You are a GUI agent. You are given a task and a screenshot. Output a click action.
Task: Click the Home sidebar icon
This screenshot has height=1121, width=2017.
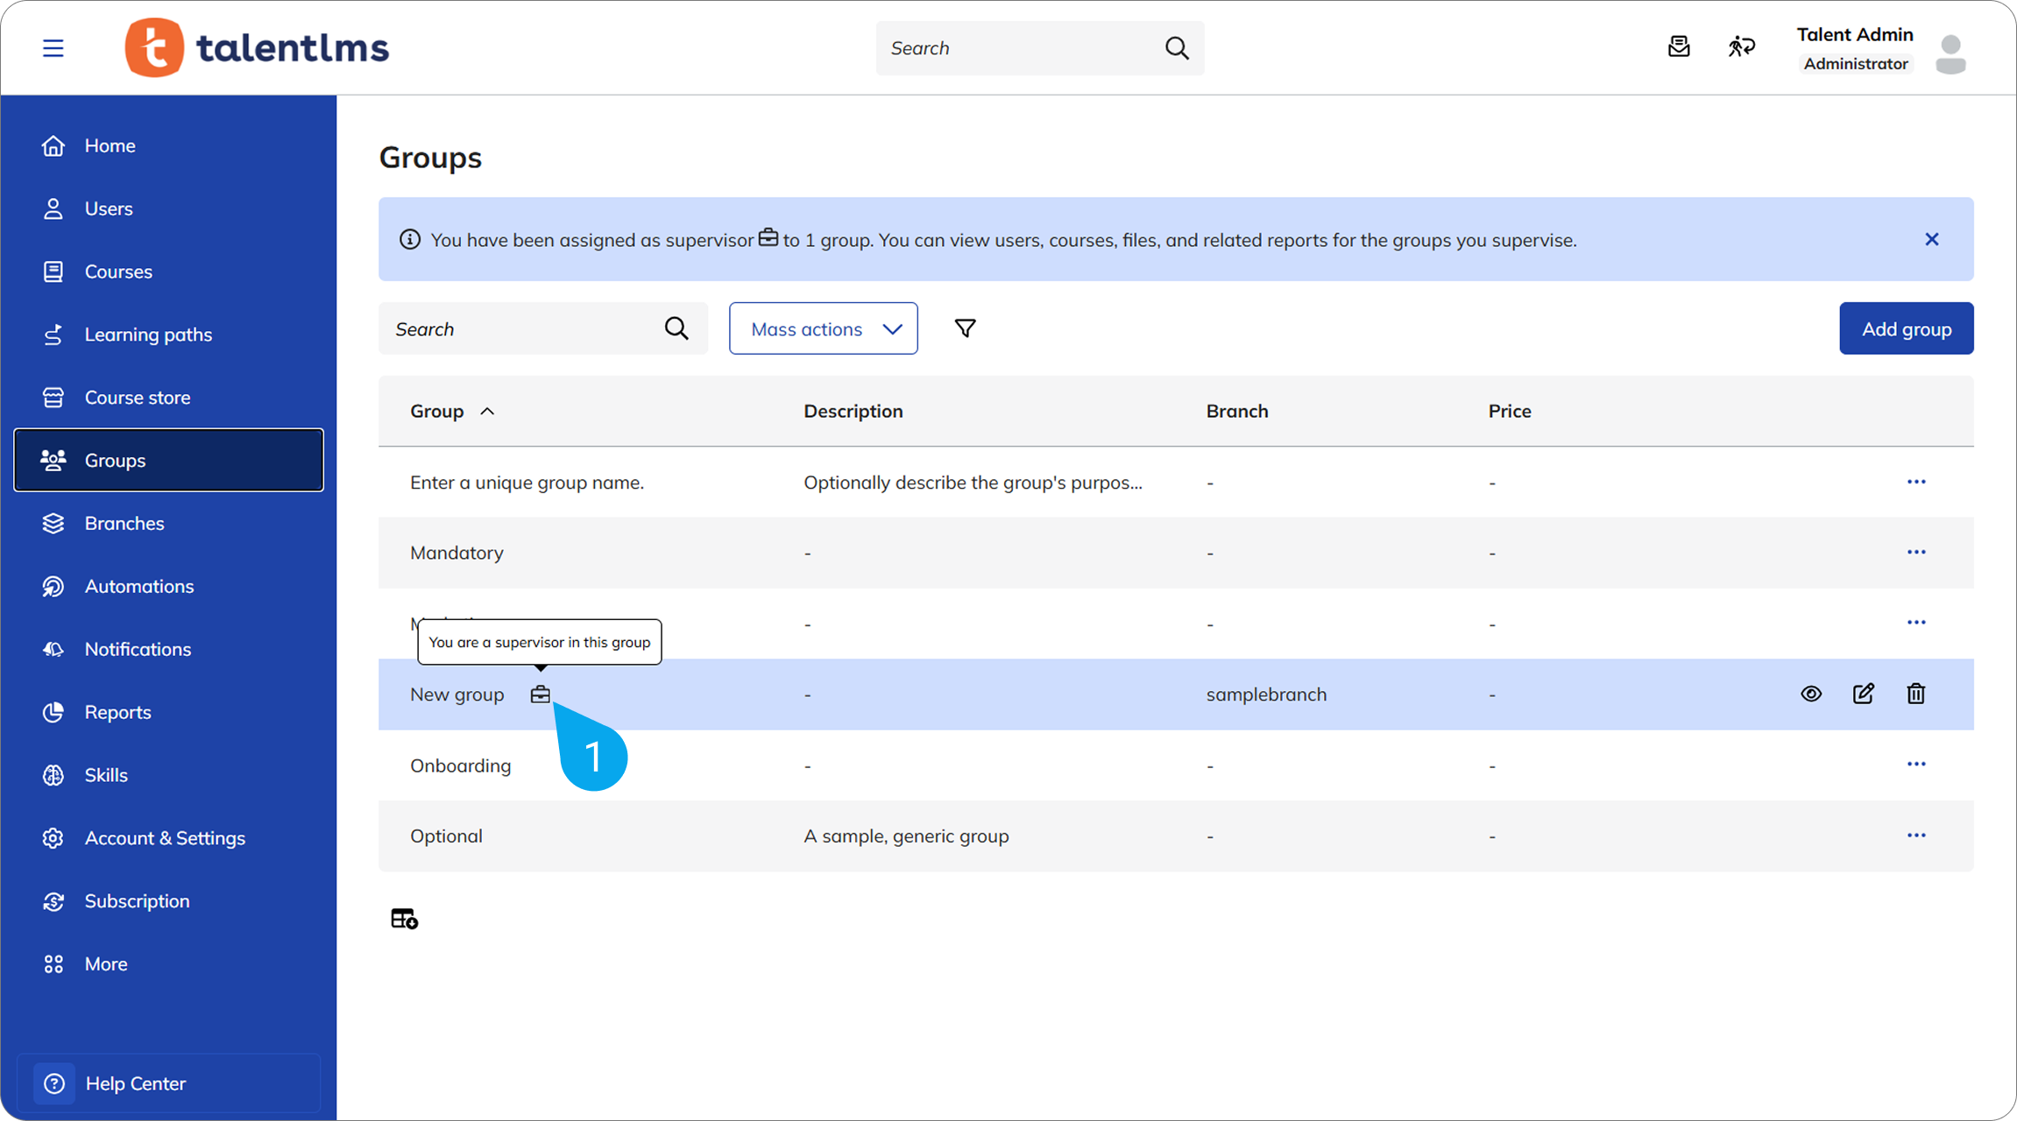point(53,145)
